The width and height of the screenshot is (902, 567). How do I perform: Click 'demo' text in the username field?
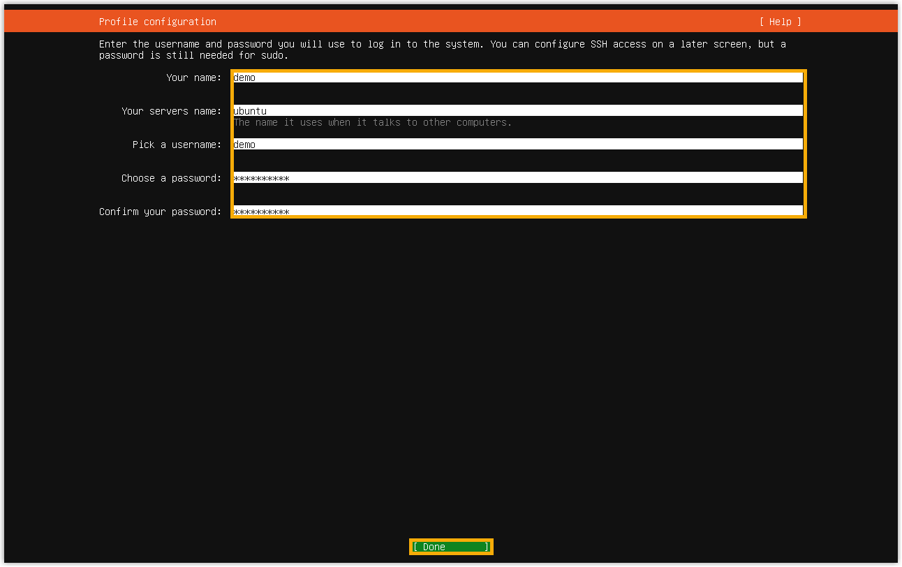(x=244, y=145)
